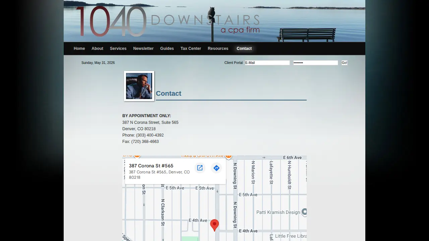Select the BY APPOINTMENT ONLY text
Viewport: 429px width, 241px height.
click(x=146, y=116)
